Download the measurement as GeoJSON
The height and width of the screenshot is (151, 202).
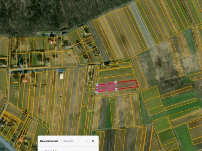click(66, 141)
